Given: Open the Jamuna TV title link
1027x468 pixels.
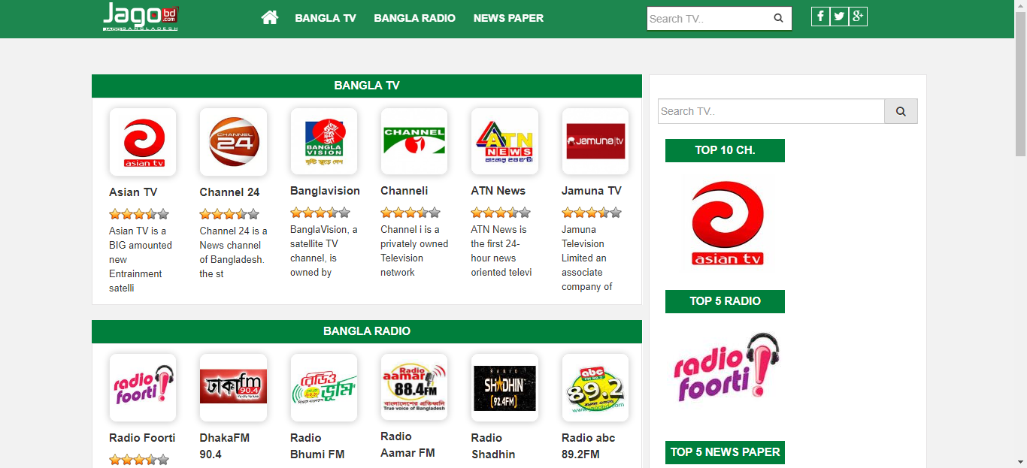Looking at the screenshot, I should pos(592,191).
